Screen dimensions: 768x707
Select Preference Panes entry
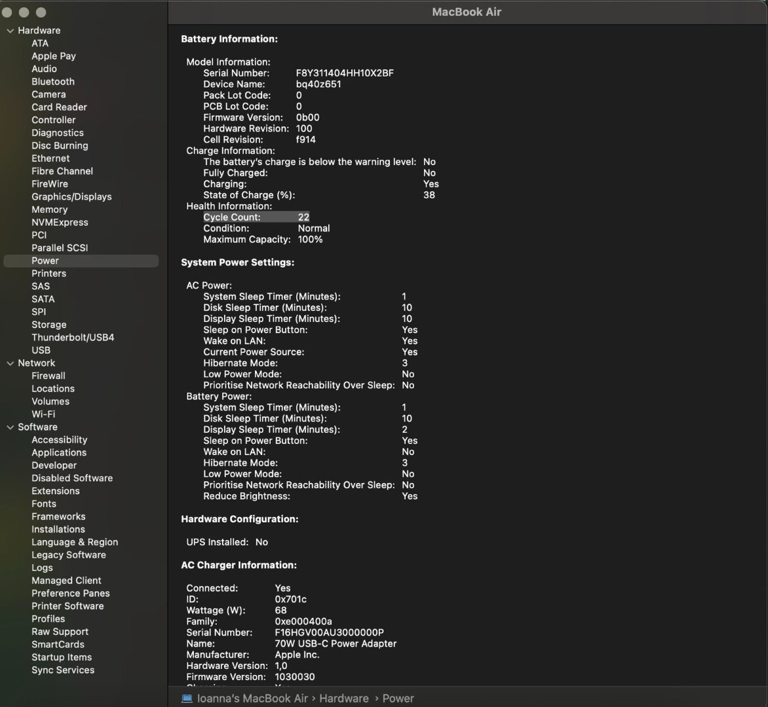pos(71,593)
